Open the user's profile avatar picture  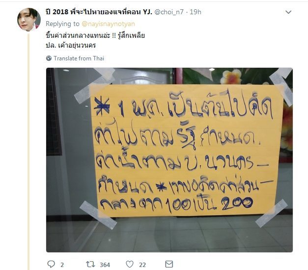(x=29, y=20)
